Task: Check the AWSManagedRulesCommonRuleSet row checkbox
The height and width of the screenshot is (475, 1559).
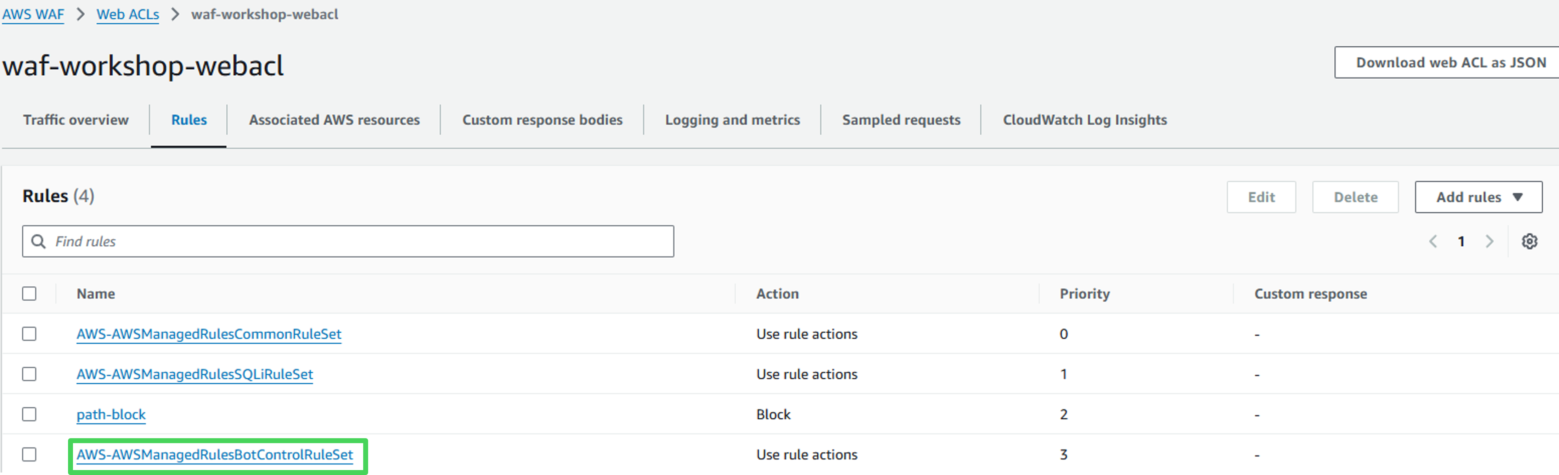Action: coord(29,333)
